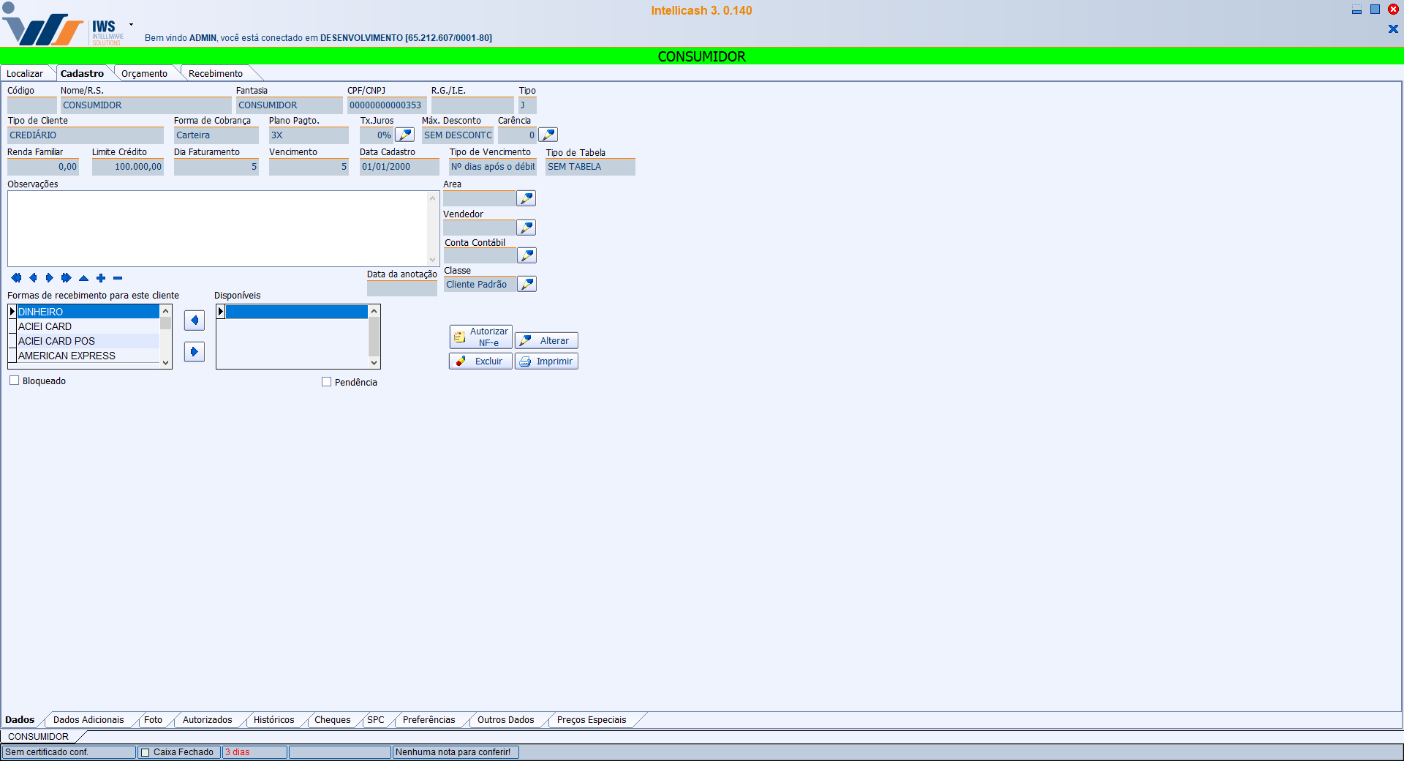Image resolution: width=1404 pixels, height=761 pixels.
Task: Enable the Bloqueado checkbox
Action: point(15,380)
